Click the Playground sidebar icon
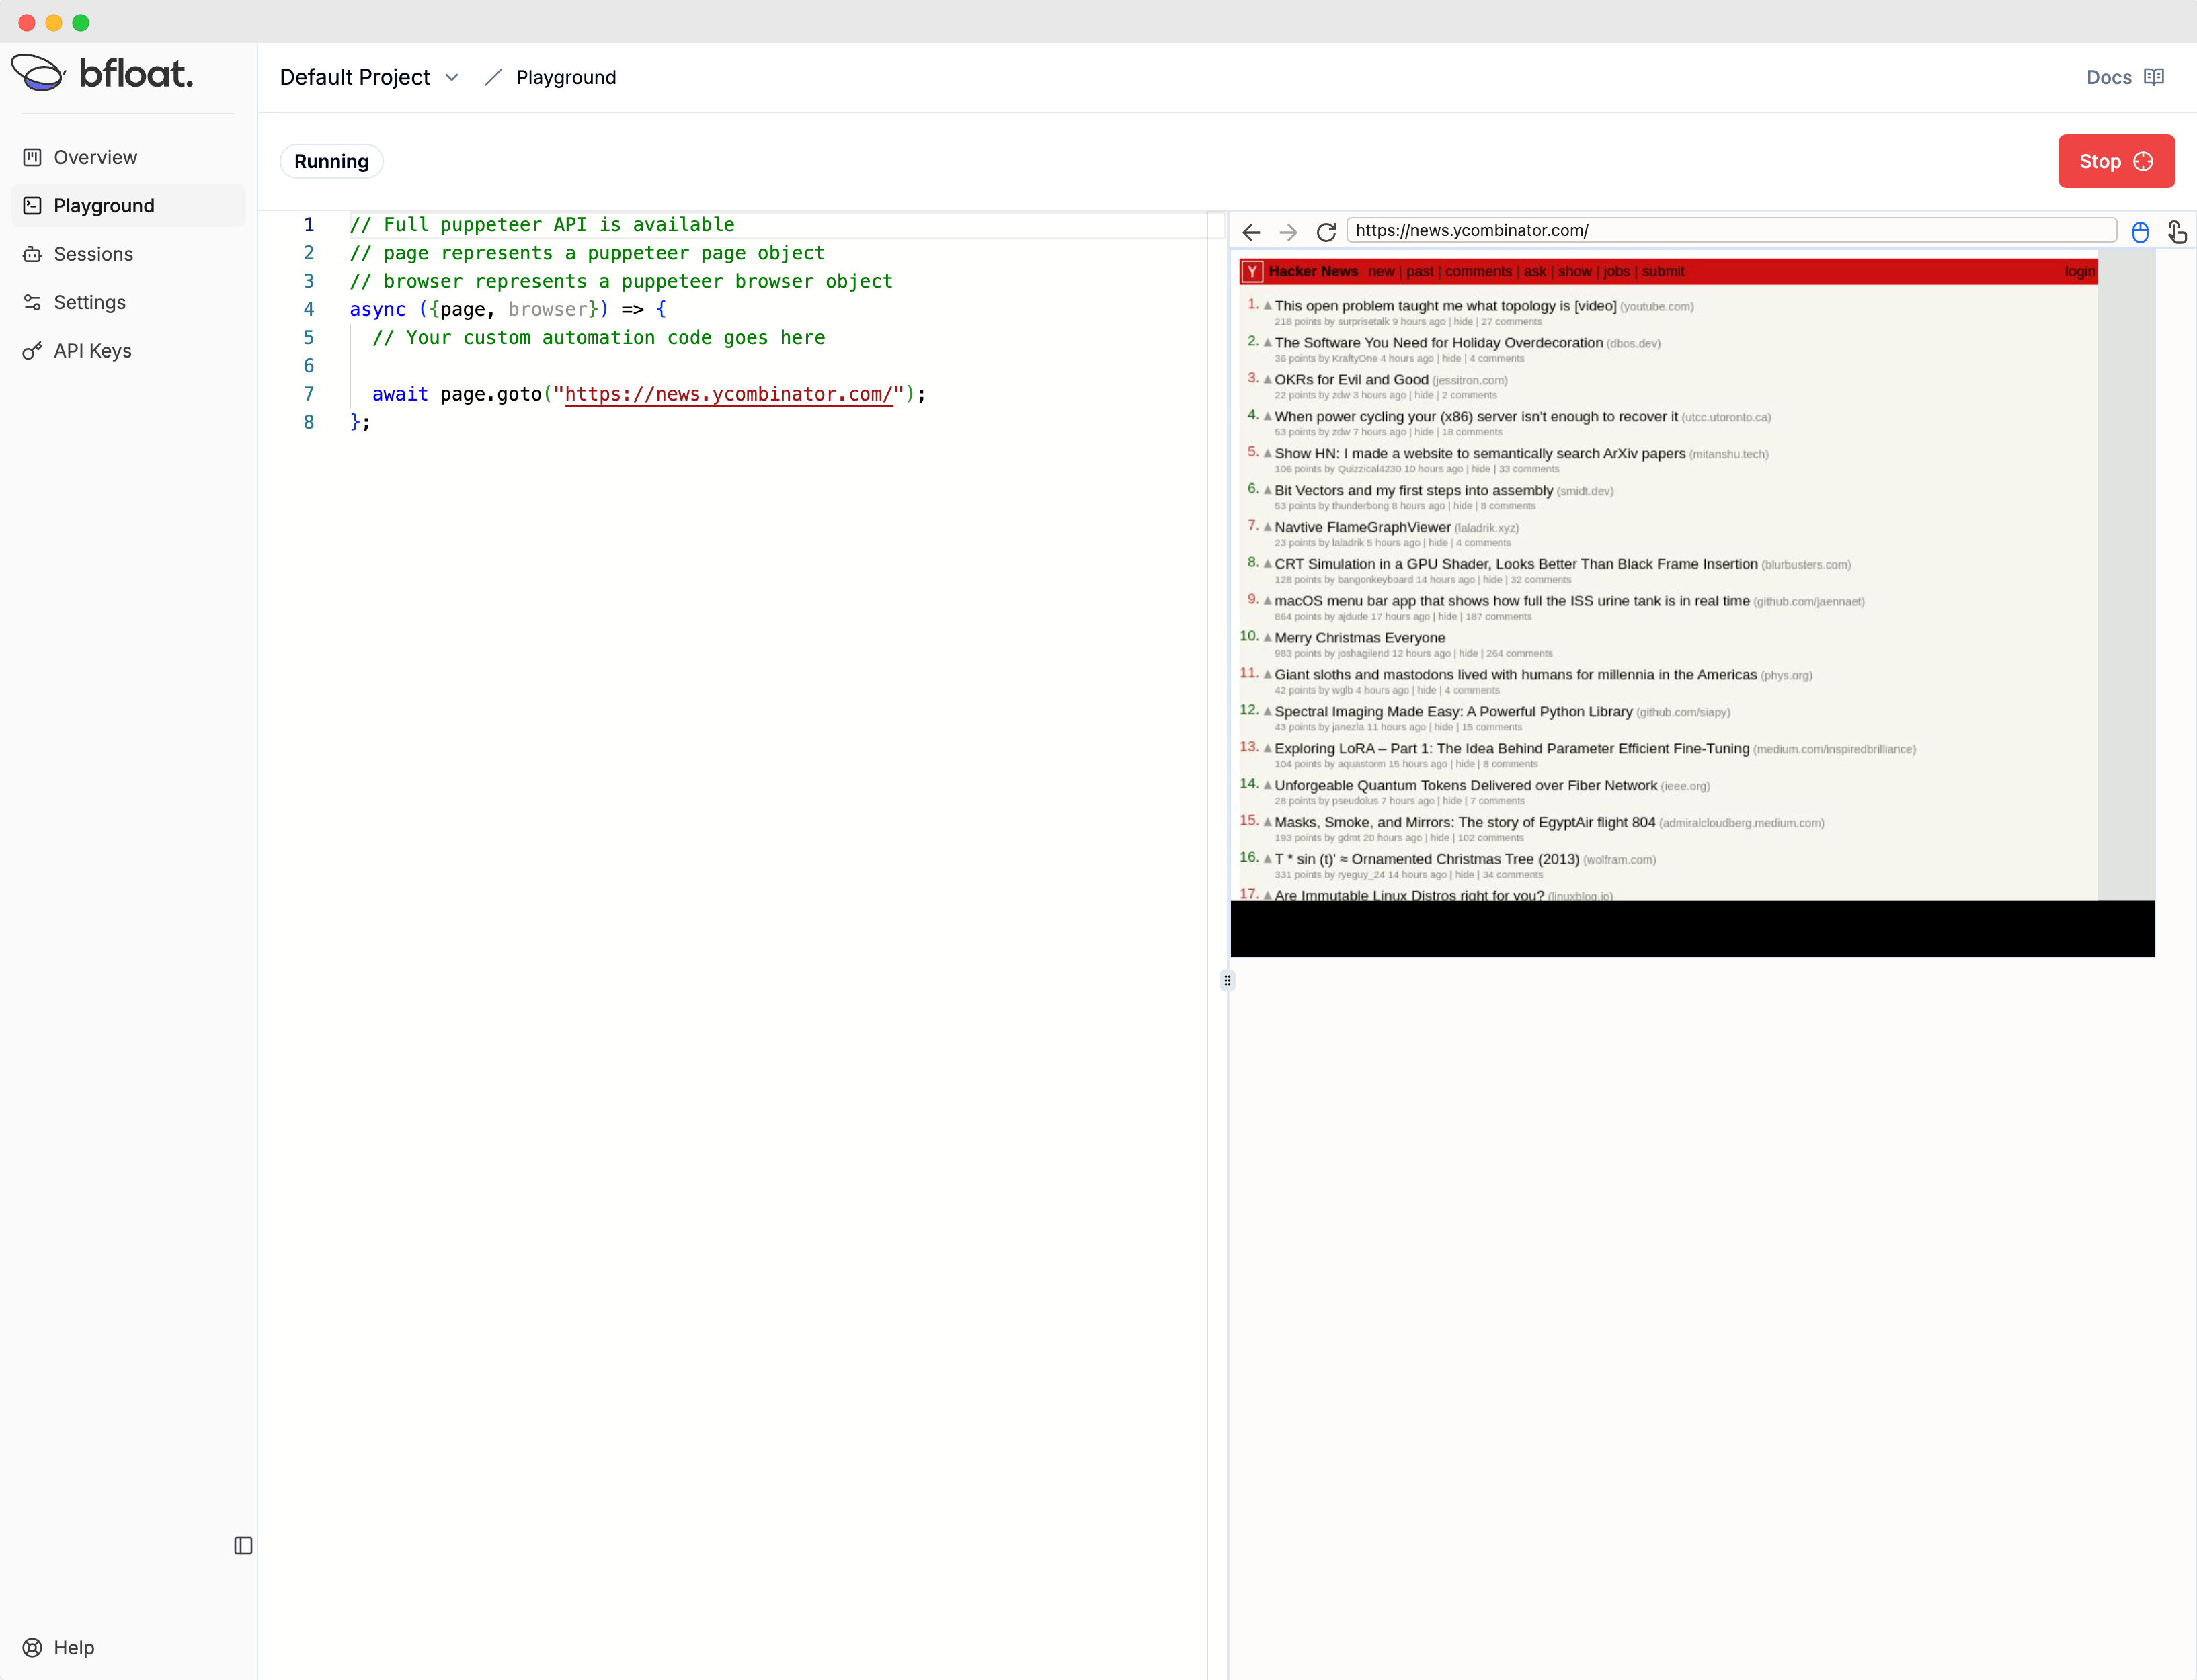 [32, 205]
